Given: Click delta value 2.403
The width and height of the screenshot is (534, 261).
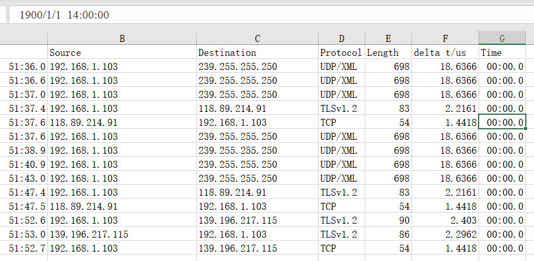Looking at the screenshot, I should tap(445, 221).
